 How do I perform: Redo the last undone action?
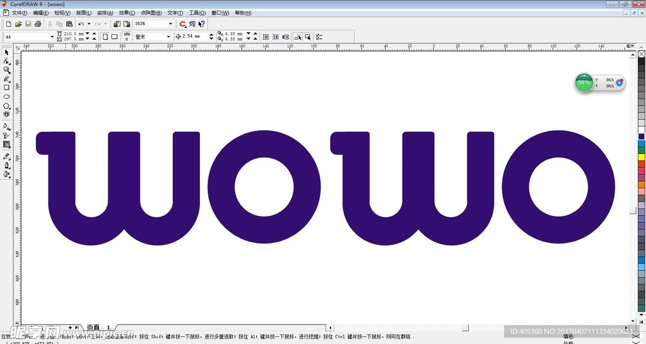98,24
